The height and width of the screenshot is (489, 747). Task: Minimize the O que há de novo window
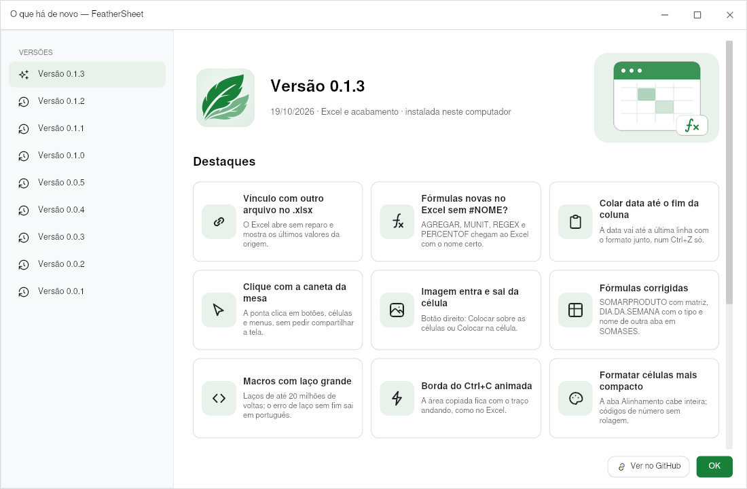point(665,15)
